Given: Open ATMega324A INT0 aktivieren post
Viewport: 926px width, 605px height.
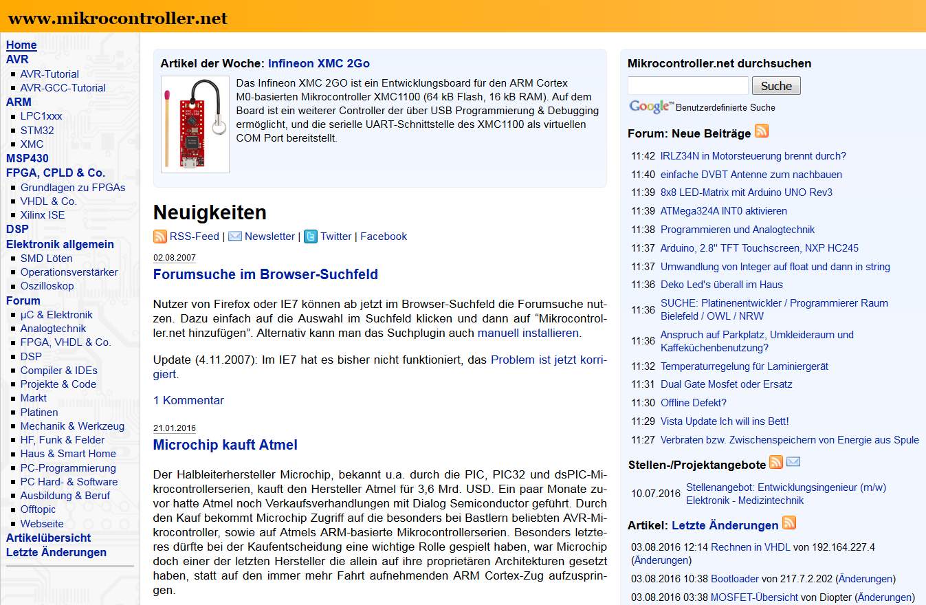Looking at the screenshot, I should point(724,211).
